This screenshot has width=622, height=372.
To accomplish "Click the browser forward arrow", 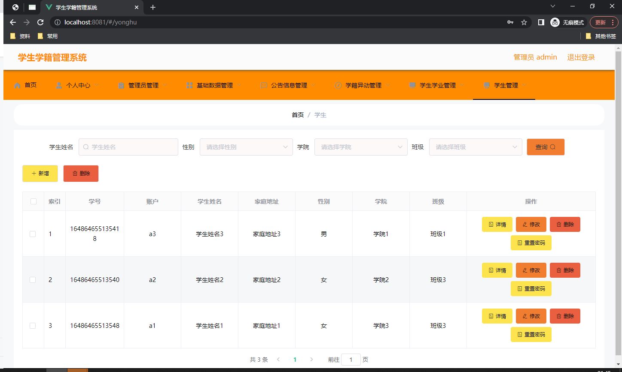I will click(27, 22).
